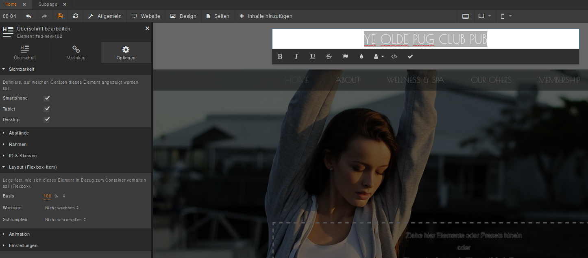Collapse Layout (Flexbox-Item) section
588x258 pixels.
click(76, 167)
